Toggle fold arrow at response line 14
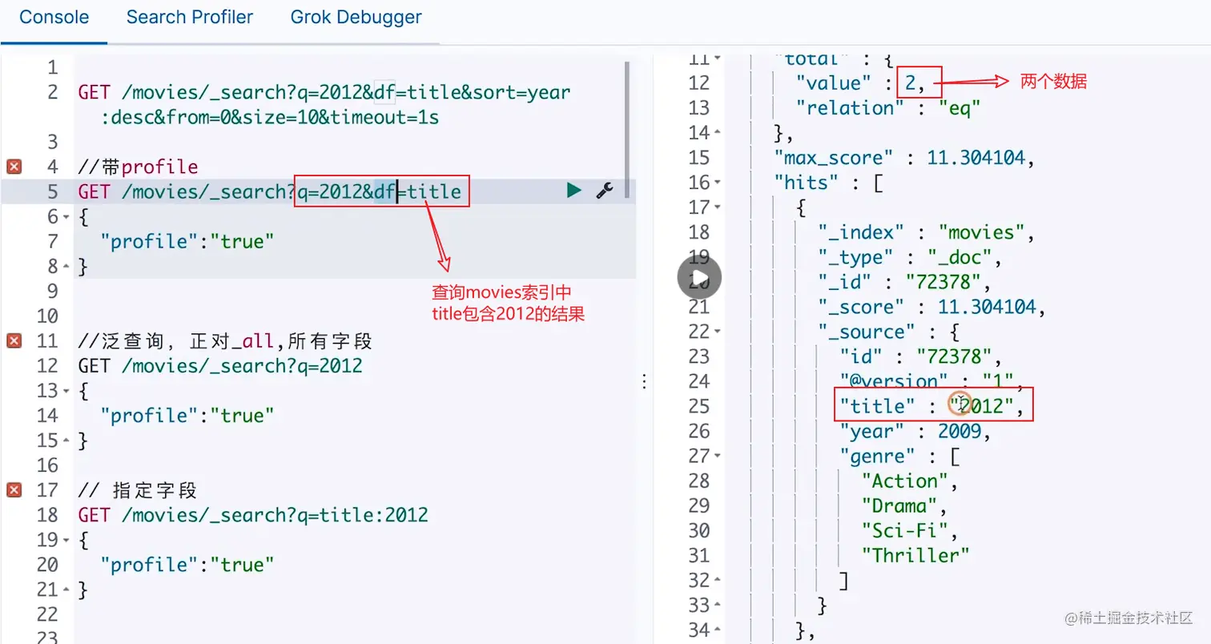1211x644 pixels. click(x=717, y=133)
